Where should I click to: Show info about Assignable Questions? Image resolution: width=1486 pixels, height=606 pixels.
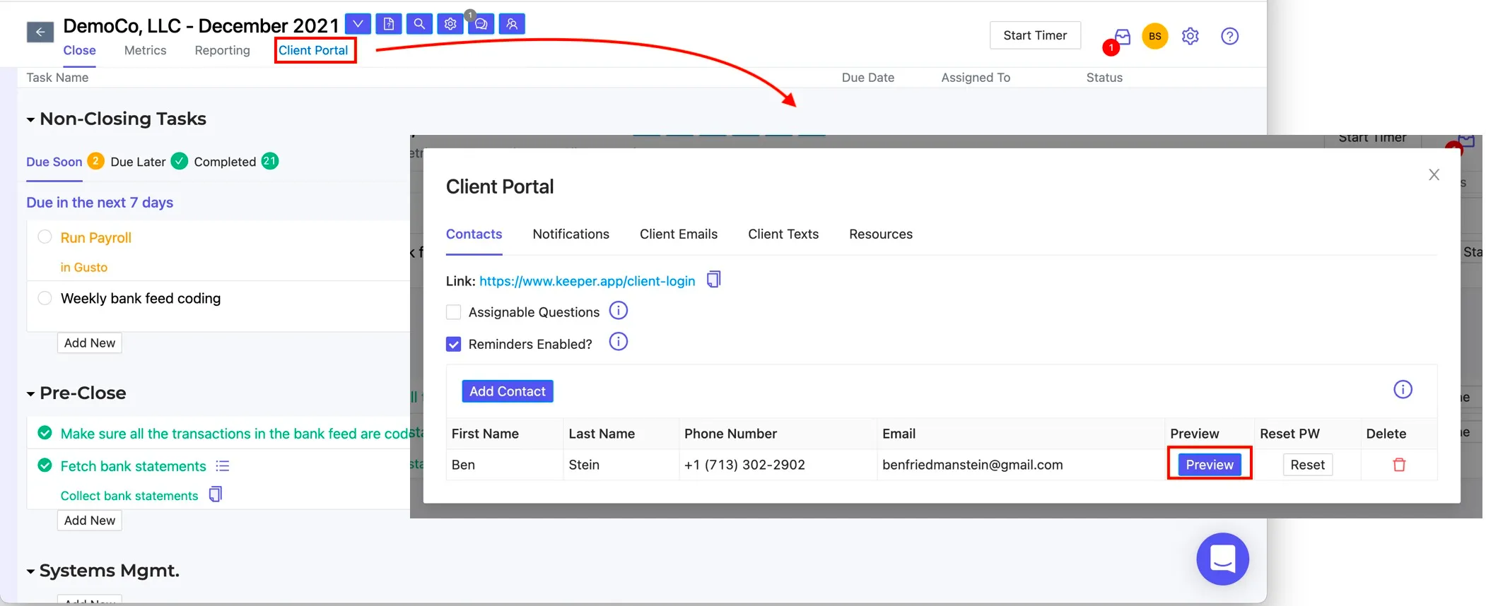pos(619,311)
